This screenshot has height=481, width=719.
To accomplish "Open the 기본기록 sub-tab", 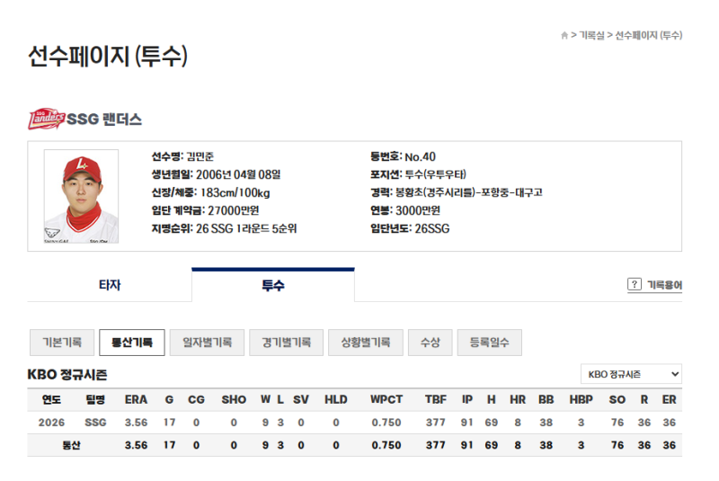I will tap(62, 343).
